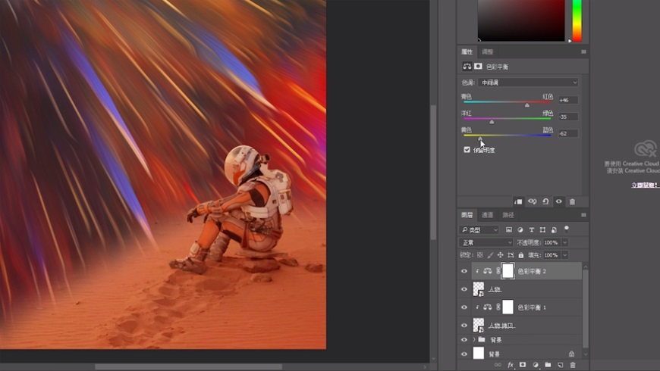Switch to 图层 Layers tab
Screen dimensions: 660x371
click(x=467, y=215)
